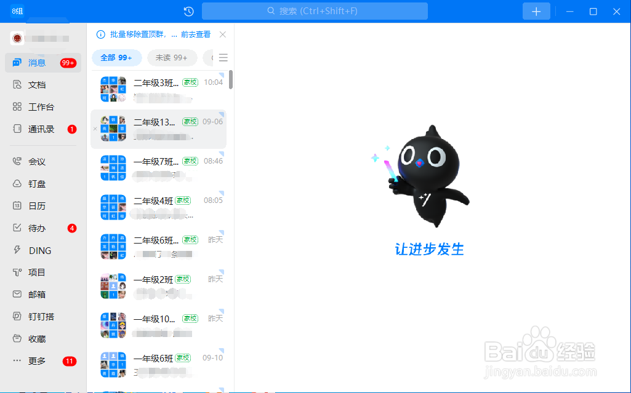Click the history clock icon
Viewport: 631px width, 393px height.
pyautogui.click(x=189, y=11)
